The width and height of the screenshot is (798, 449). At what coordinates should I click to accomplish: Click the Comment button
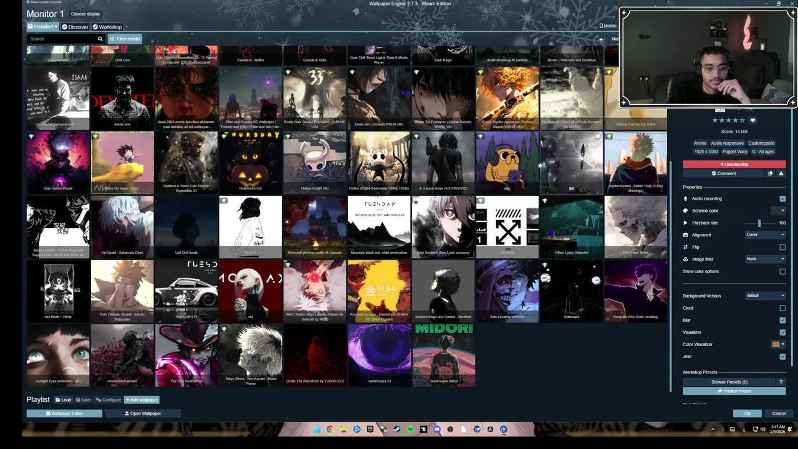click(723, 173)
